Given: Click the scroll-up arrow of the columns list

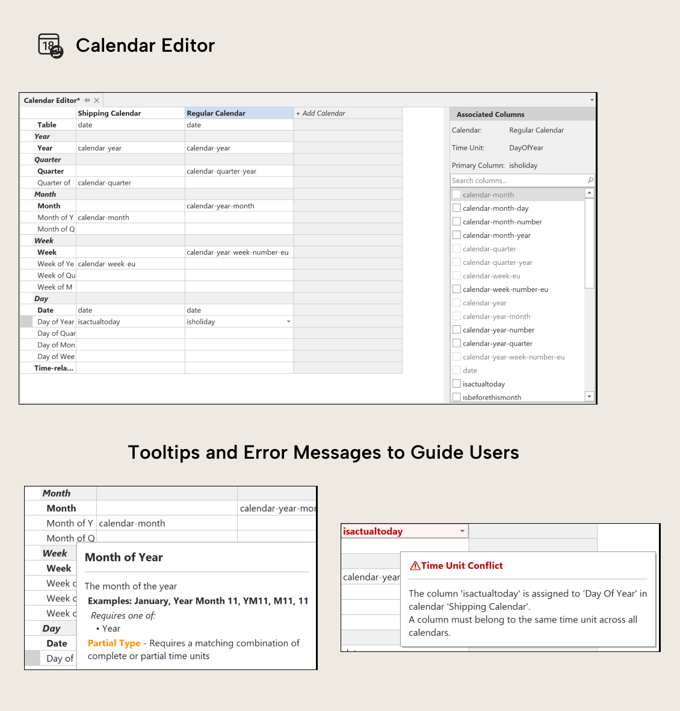Looking at the screenshot, I should point(589,192).
